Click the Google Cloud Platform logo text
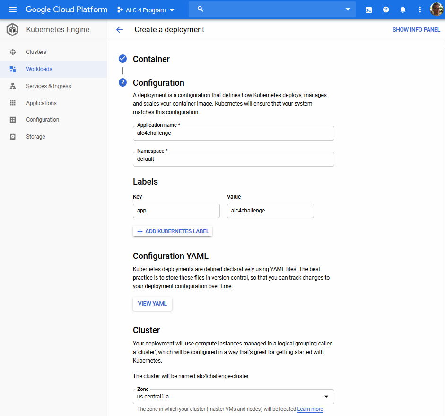The width and height of the screenshot is (445, 416). tap(66, 9)
